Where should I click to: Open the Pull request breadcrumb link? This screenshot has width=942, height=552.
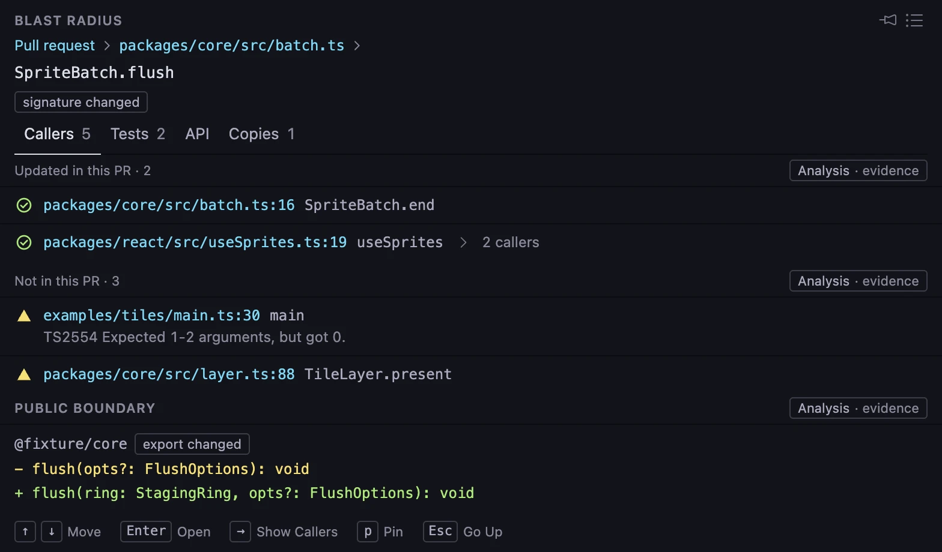click(55, 46)
